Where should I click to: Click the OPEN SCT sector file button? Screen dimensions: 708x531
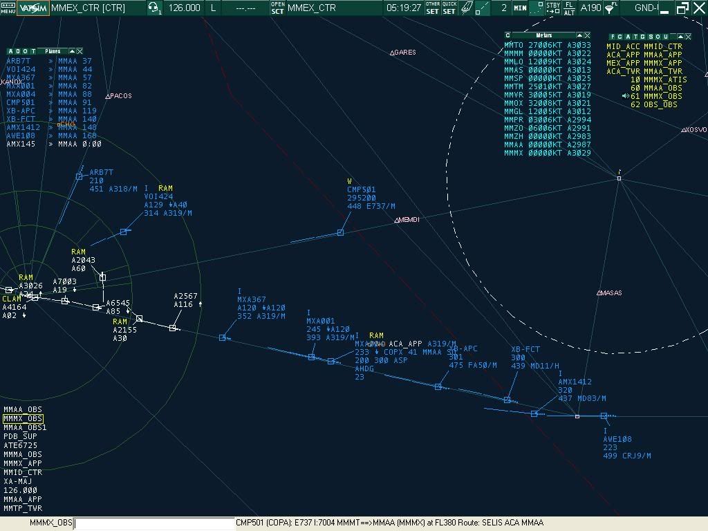(x=277, y=8)
